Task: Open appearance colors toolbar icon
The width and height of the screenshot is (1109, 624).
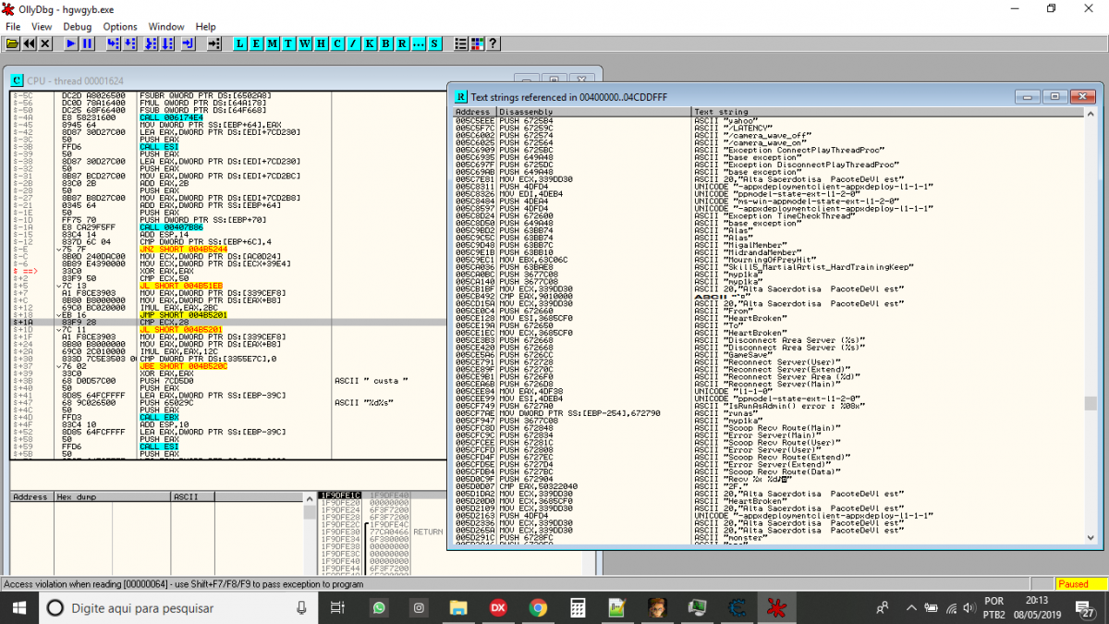Action: coord(477,43)
